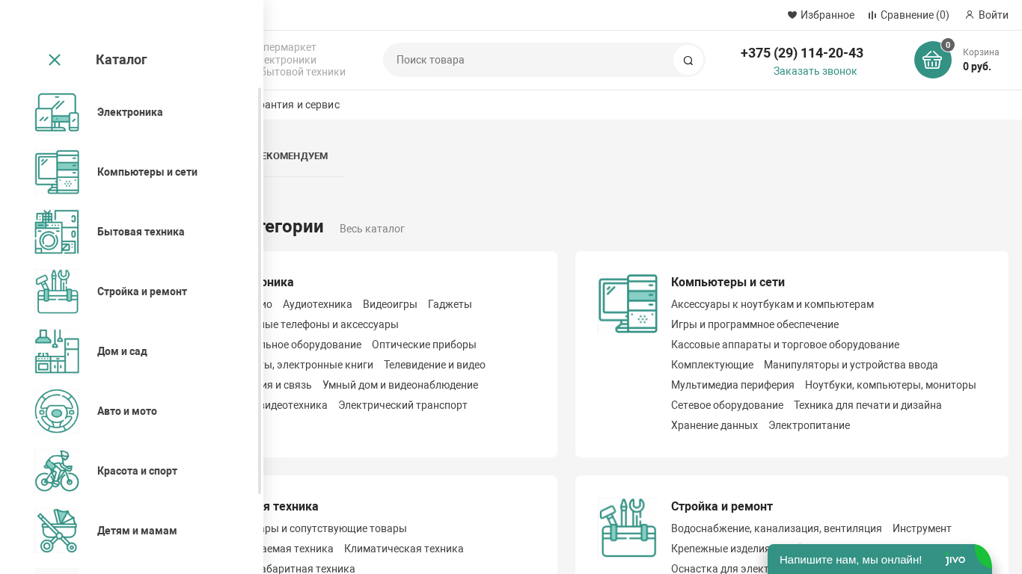
Task: Click the Авто и мото steering wheel icon
Action: 57,411
